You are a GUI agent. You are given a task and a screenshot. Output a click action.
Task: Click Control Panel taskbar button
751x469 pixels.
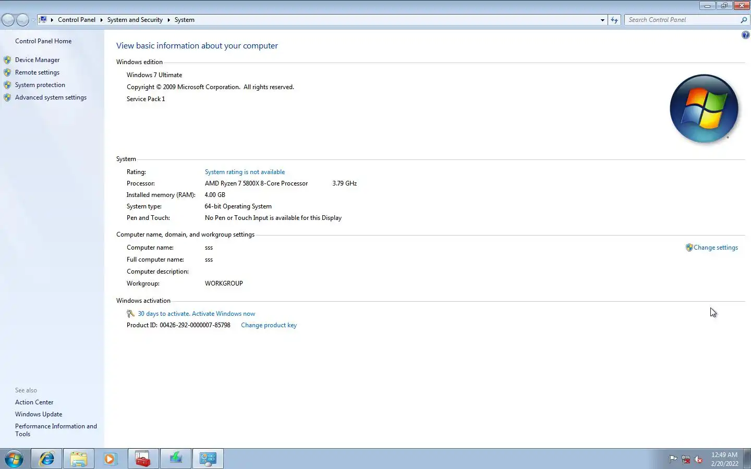point(208,459)
